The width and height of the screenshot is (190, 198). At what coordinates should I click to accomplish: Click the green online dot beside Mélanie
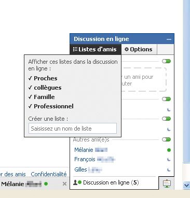pyautogui.click(x=169, y=150)
